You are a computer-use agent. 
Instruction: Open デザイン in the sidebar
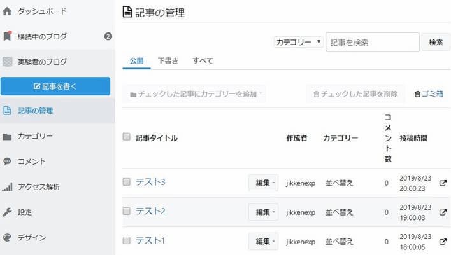[x=32, y=237]
